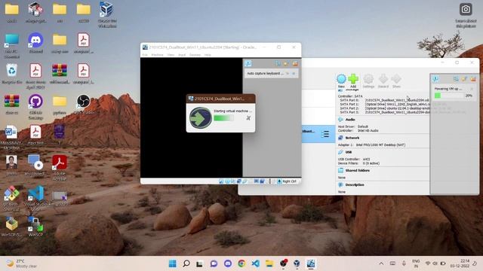
Task: Click the Shared folders section icon
Action: click(x=340, y=171)
